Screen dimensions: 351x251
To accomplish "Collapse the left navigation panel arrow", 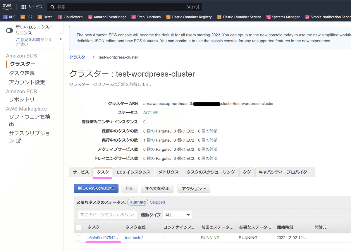I will [61, 39].
